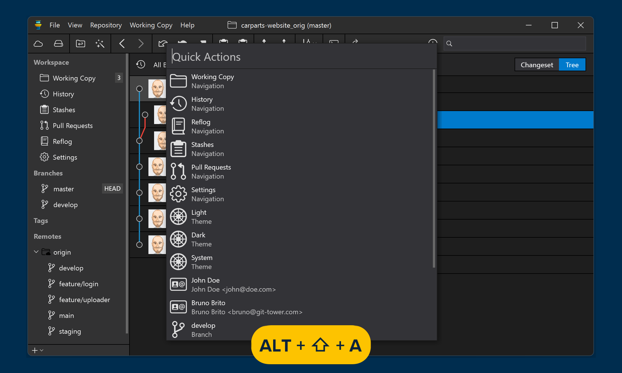Viewport: 622px width, 373px height.
Task: Switch to Tree view toggle
Action: click(x=572, y=65)
